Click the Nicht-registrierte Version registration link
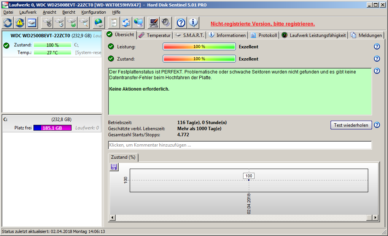 point(262,24)
